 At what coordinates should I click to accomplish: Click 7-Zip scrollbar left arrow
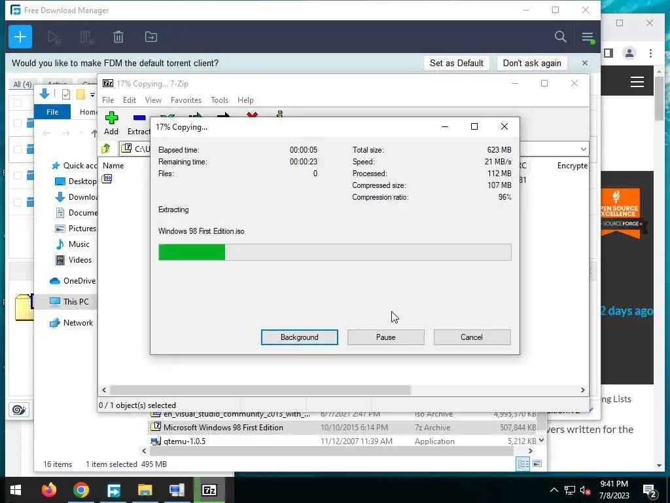click(x=104, y=390)
